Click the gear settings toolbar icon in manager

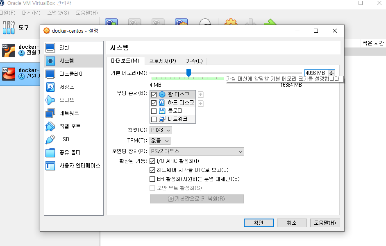pos(231,22)
